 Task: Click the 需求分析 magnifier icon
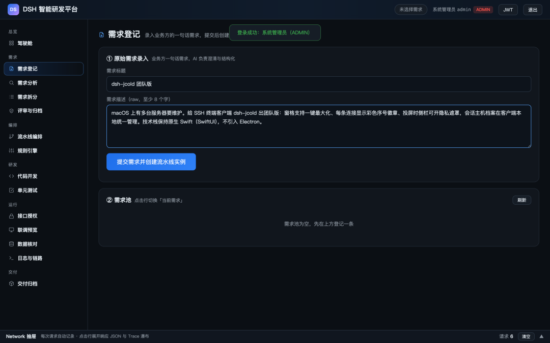(x=11, y=83)
